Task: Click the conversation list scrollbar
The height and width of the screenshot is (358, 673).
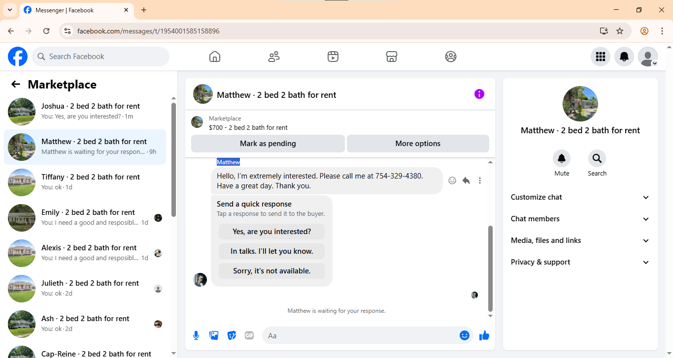Action: click(x=173, y=159)
